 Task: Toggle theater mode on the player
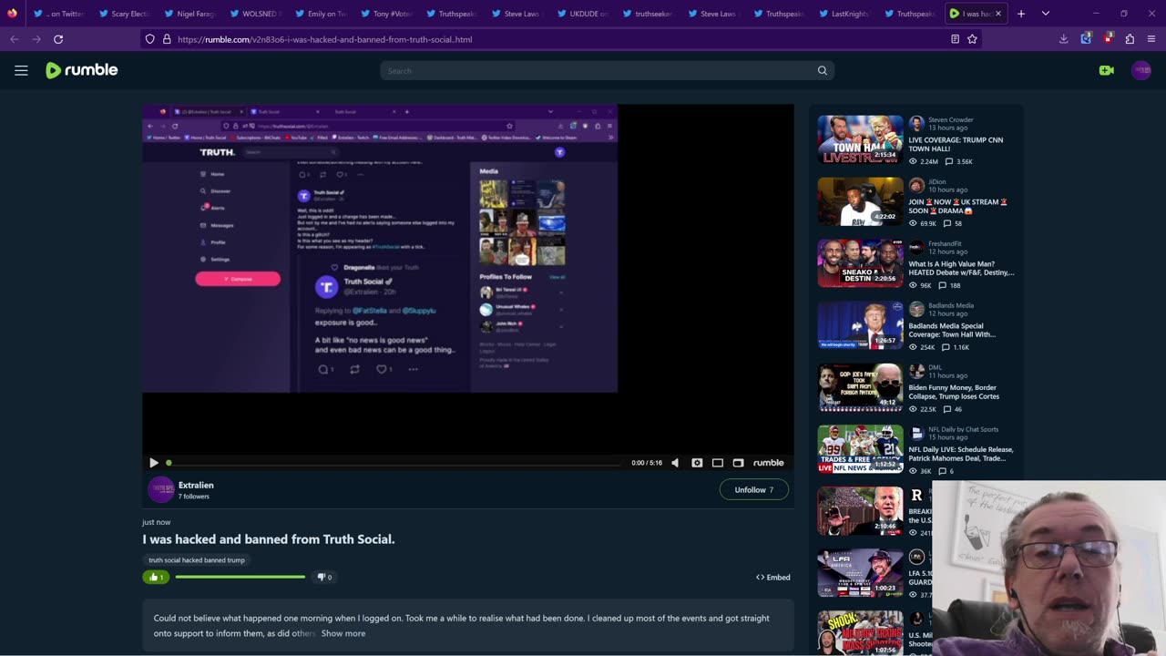click(718, 463)
